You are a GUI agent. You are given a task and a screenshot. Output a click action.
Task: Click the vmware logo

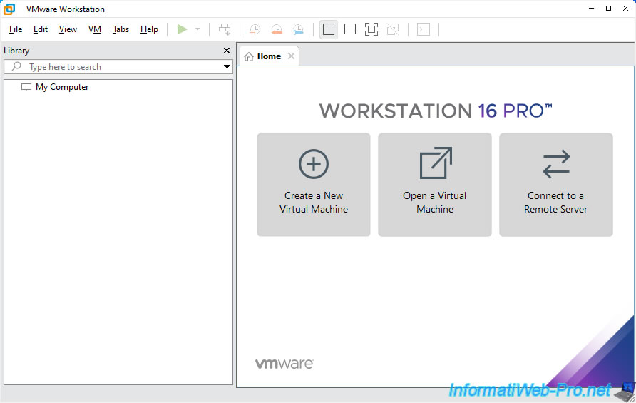(284, 363)
